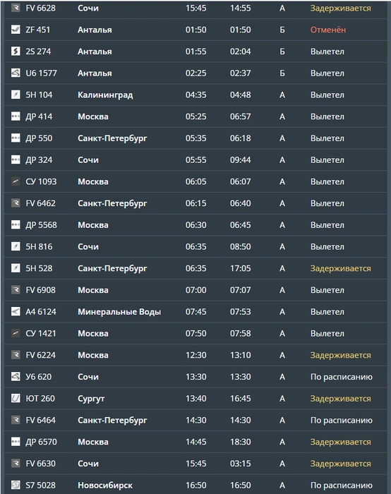Click По расписанию status for FV 6464
This screenshot has width=391, height=494.
click(x=341, y=421)
